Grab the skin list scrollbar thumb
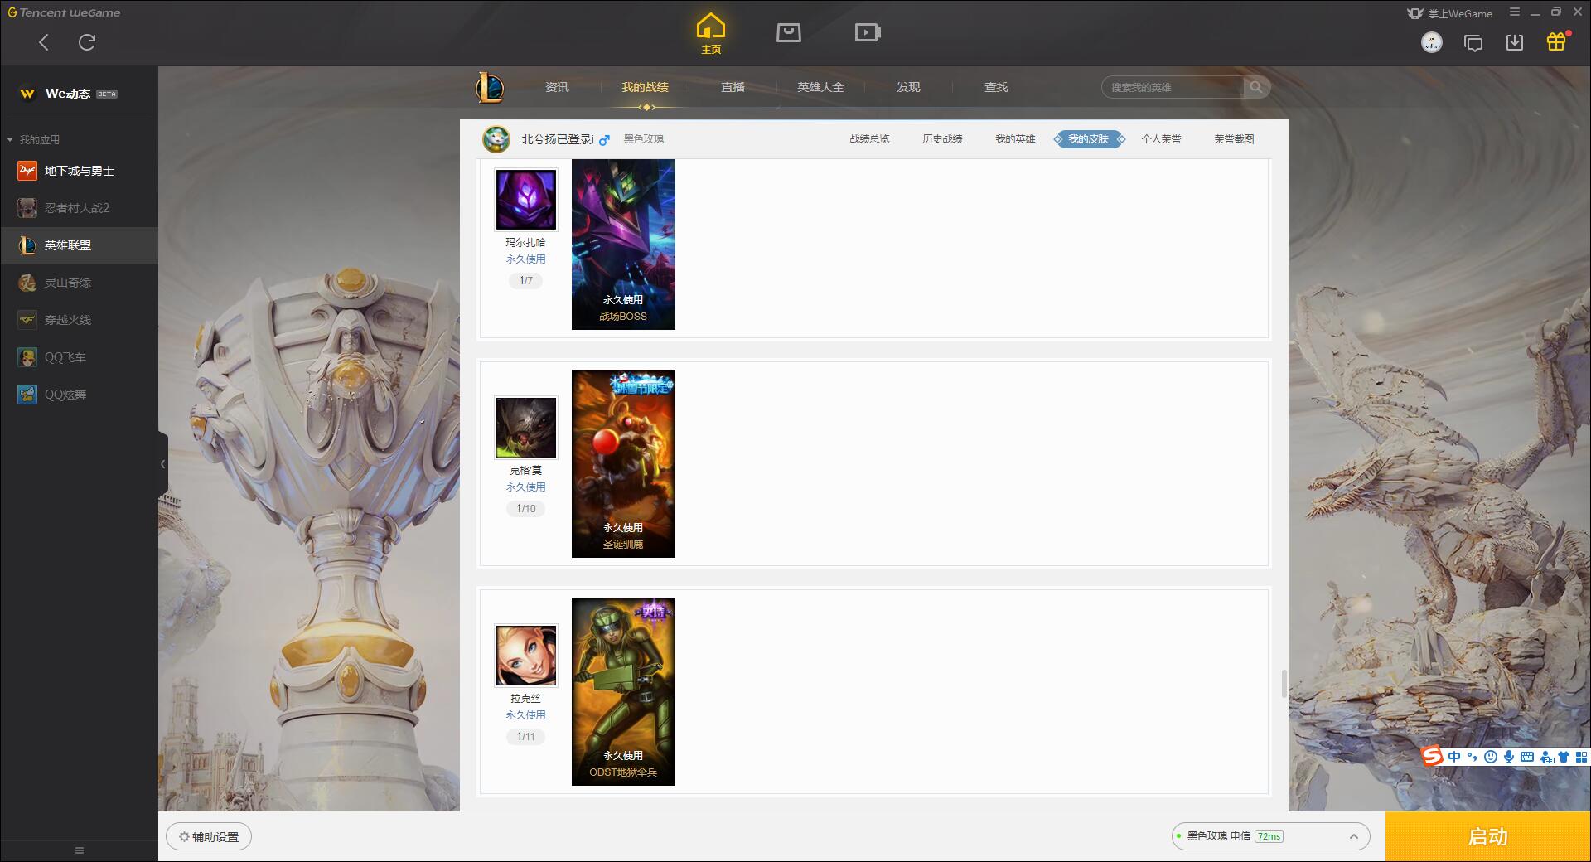The width and height of the screenshot is (1591, 862). click(1284, 684)
